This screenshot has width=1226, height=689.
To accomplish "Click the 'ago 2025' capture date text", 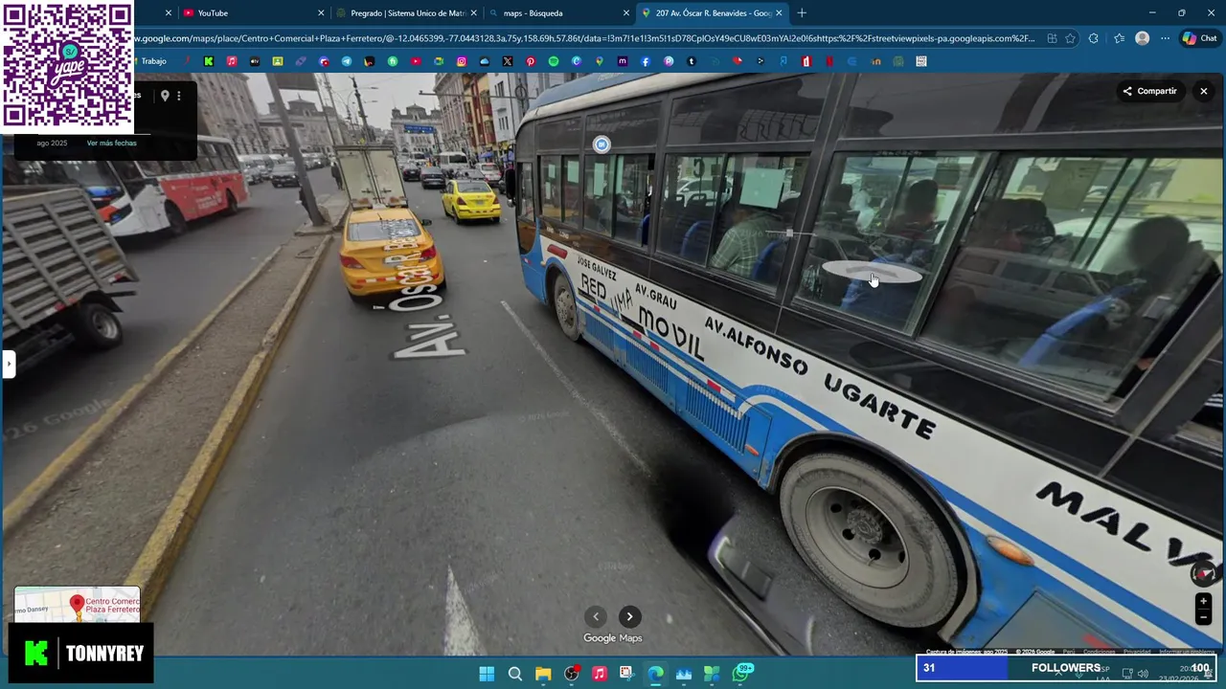I will 52,143.
